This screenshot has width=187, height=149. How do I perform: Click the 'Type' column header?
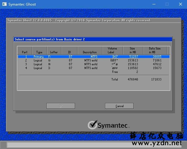[x=39, y=50]
